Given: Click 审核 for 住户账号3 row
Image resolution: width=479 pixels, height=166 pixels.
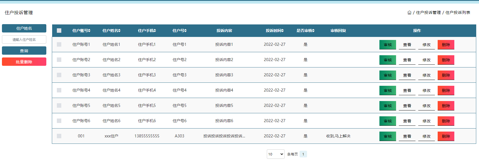Looking at the screenshot, I should tap(388, 75).
